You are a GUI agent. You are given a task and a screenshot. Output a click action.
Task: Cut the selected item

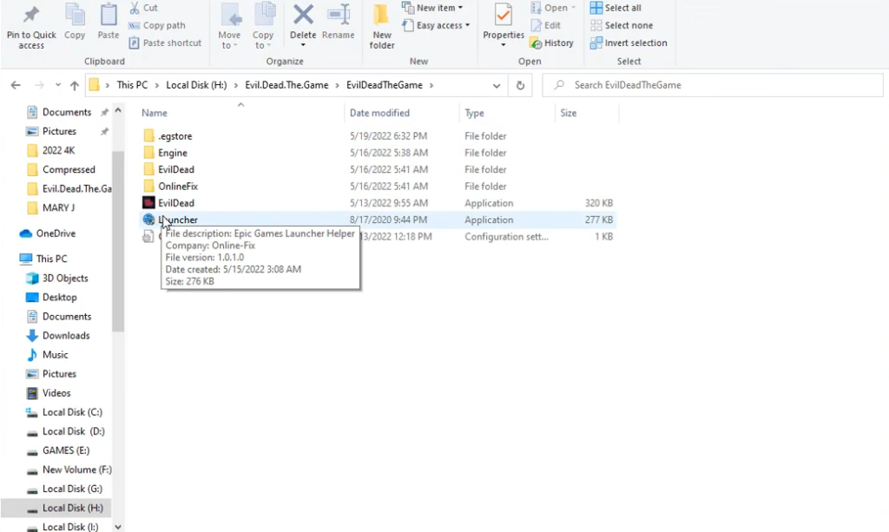(x=143, y=8)
